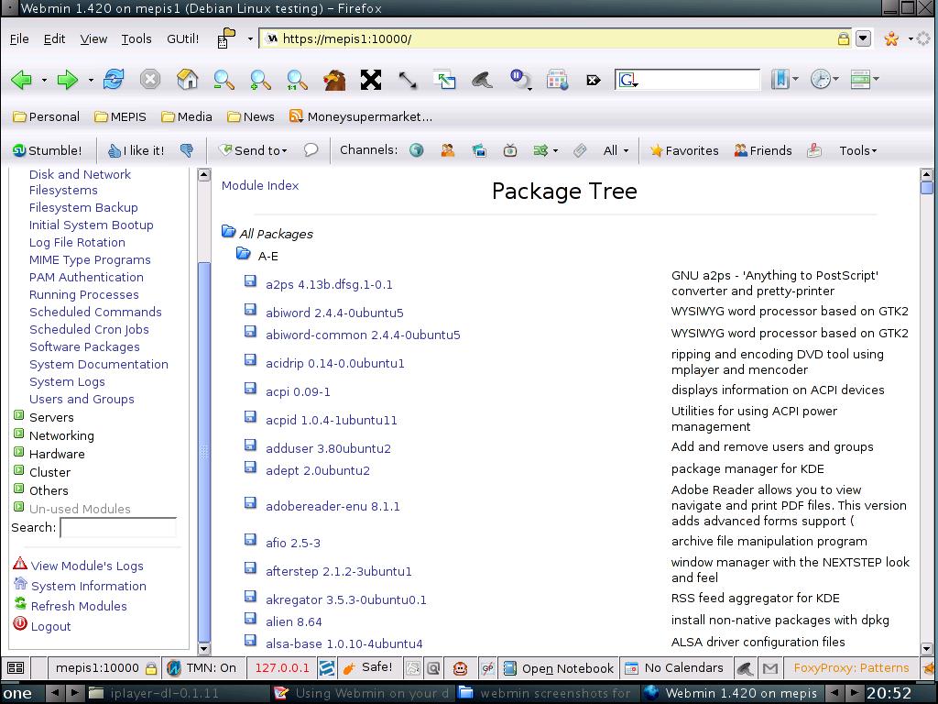Expand the Networking category
This screenshot has width=938, height=704.
coord(18,434)
